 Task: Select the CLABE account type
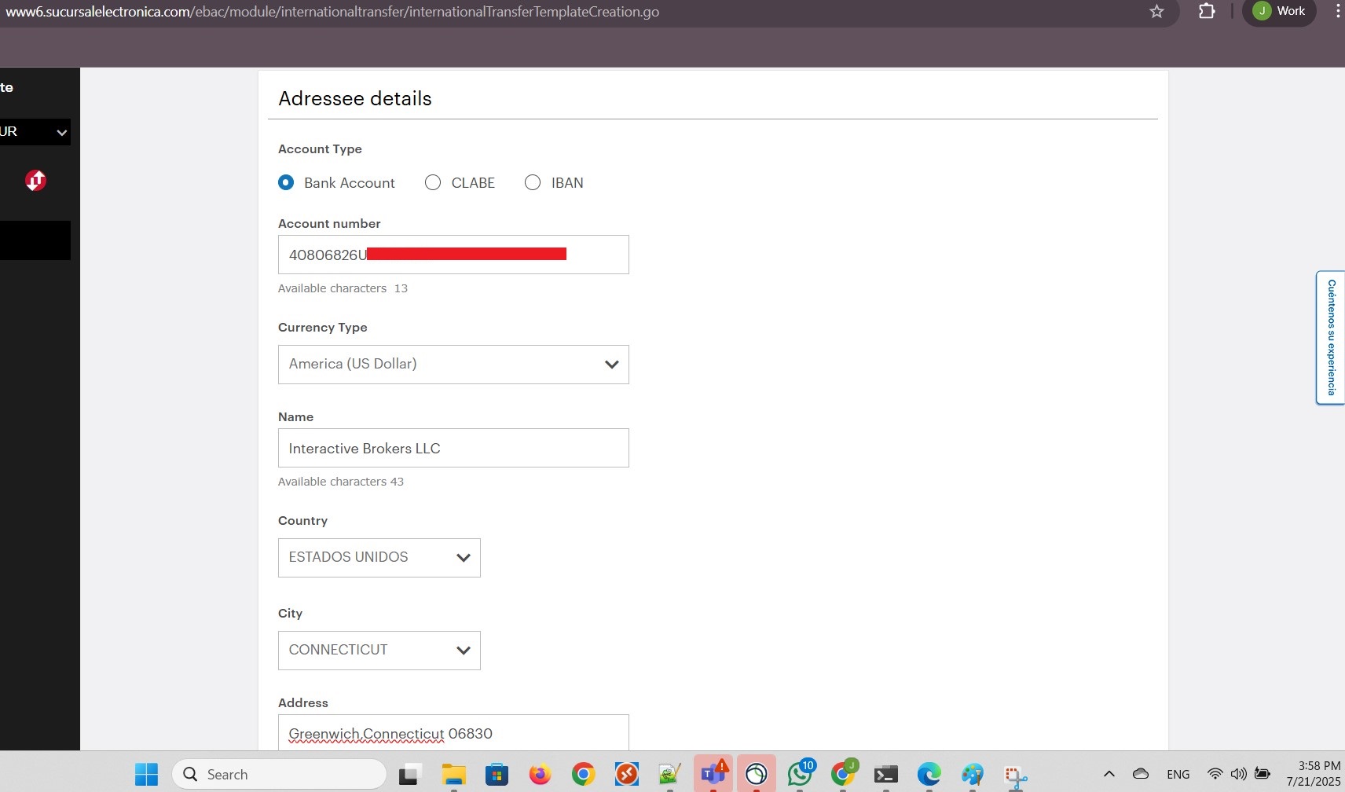click(433, 182)
